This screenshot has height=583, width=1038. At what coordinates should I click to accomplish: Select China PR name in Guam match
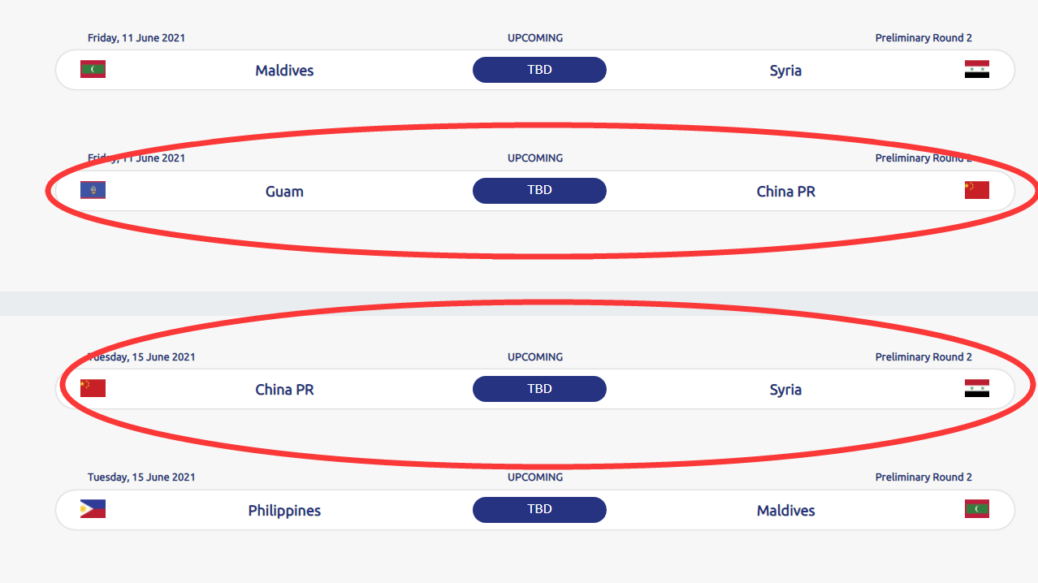coord(785,192)
